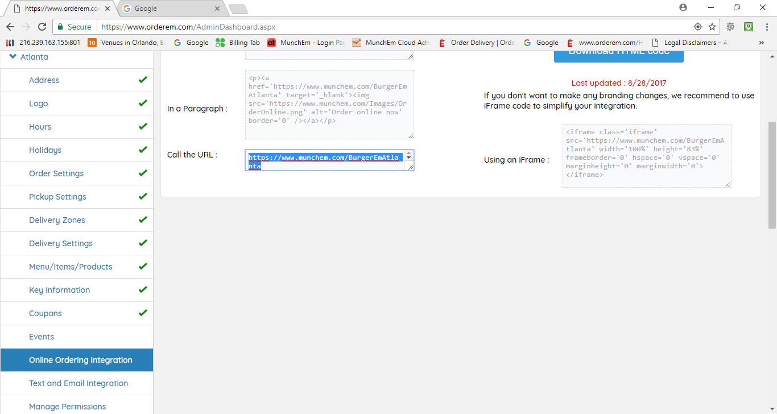The image size is (777, 414).
Task: Open the Menu/Items/Products link
Action: click(x=71, y=267)
